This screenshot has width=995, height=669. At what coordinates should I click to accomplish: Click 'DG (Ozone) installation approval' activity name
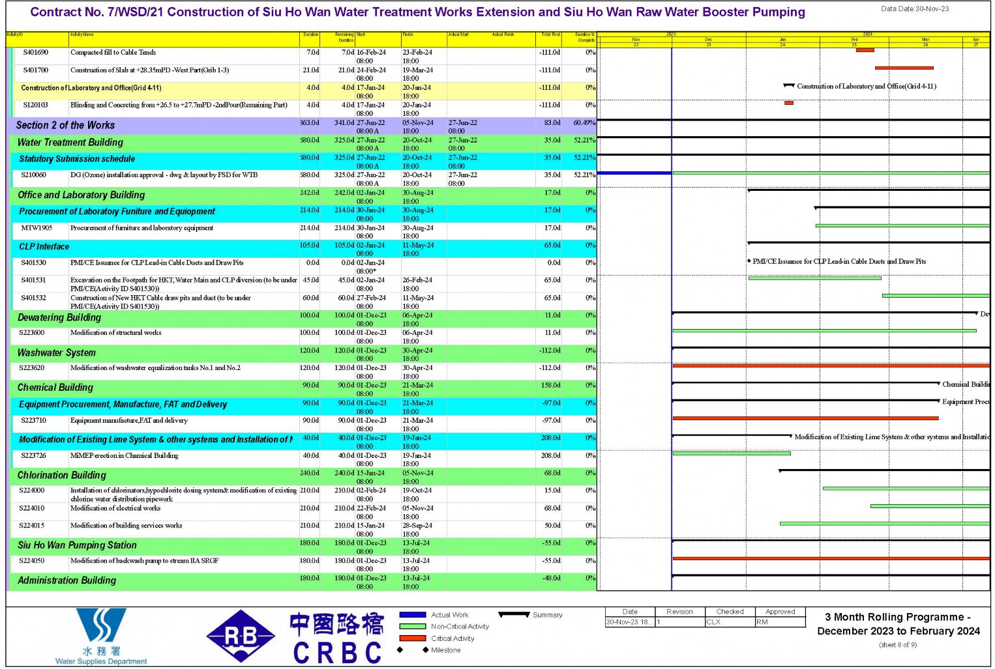click(x=164, y=175)
